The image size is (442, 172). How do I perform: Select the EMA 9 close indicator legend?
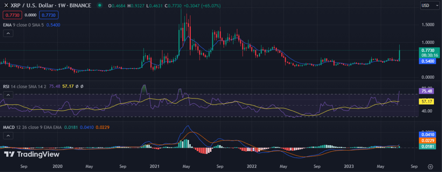[x=24, y=25]
